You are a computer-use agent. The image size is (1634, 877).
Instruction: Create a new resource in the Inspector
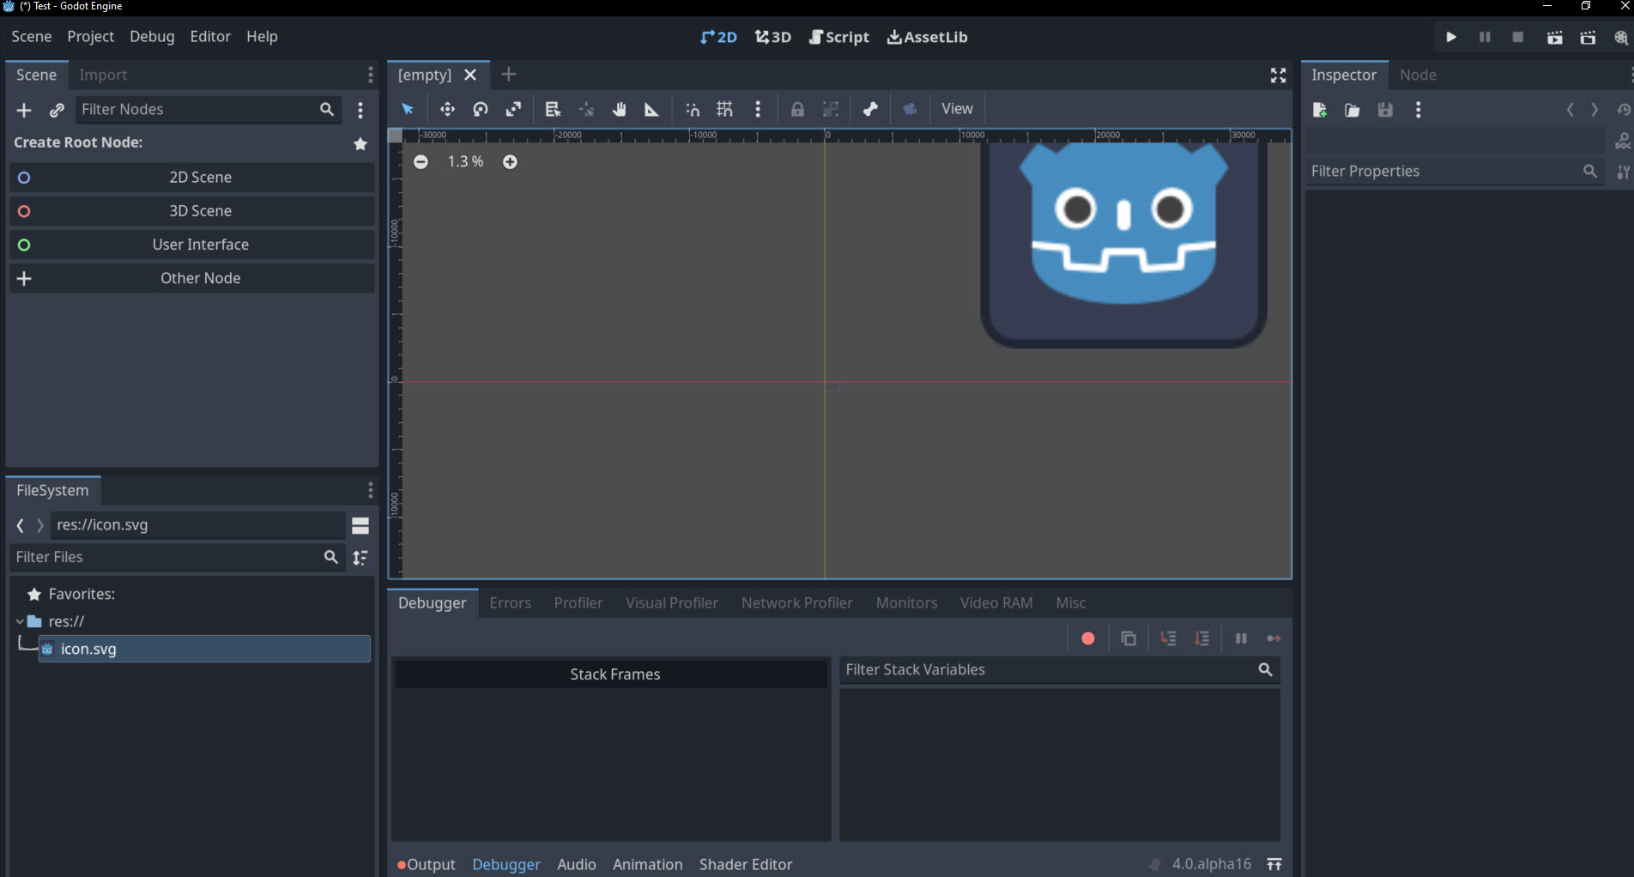1319,110
